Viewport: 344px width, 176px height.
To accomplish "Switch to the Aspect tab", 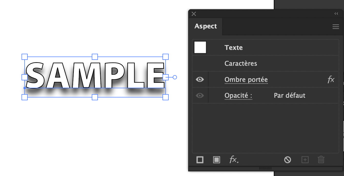I will (x=206, y=26).
